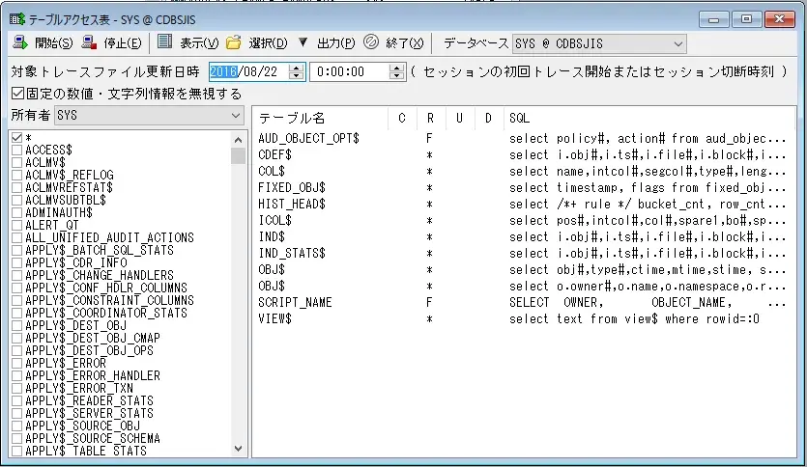The height and width of the screenshot is (467, 807).
Task: Open the データベース dropdown SYS @ CDBSJIS
Action: pos(598,42)
